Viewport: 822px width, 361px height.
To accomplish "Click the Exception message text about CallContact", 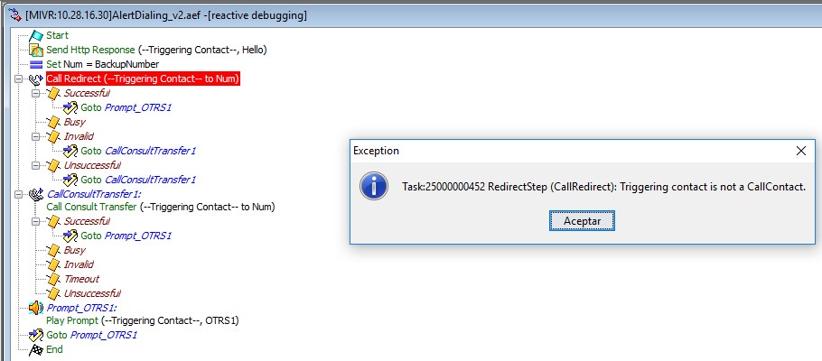I will tap(604, 187).
